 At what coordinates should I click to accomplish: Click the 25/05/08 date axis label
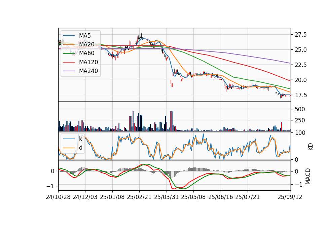(193, 197)
